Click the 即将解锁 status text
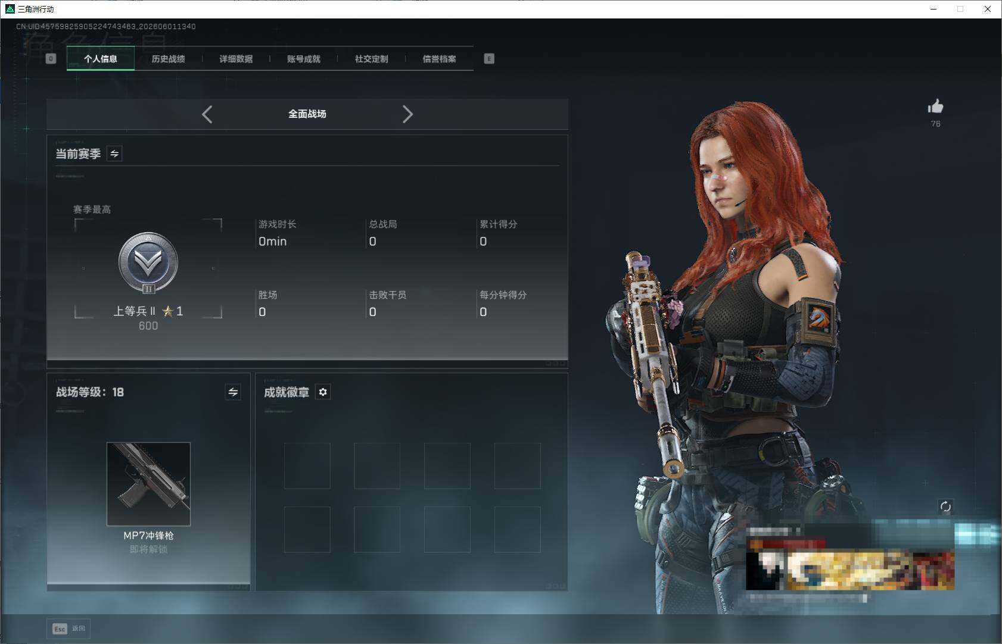This screenshot has width=1002, height=644. pos(148,549)
